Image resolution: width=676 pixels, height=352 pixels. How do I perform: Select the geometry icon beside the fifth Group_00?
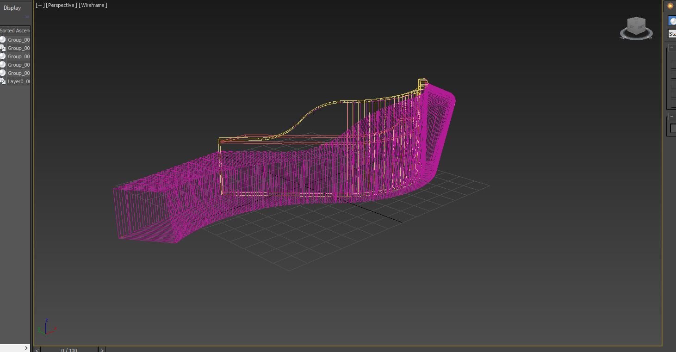click(x=4, y=73)
